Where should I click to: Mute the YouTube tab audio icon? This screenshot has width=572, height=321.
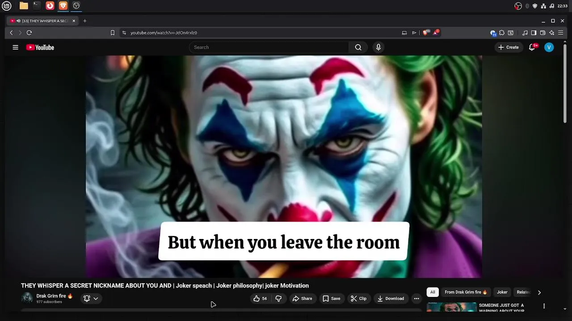[18, 21]
